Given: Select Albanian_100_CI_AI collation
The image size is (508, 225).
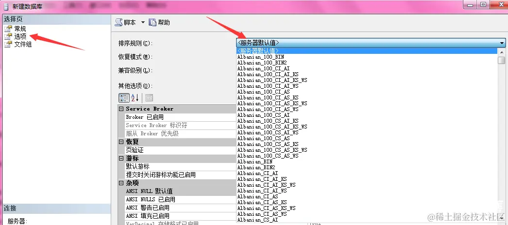Looking at the screenshot, I should (x=367, y=68).
